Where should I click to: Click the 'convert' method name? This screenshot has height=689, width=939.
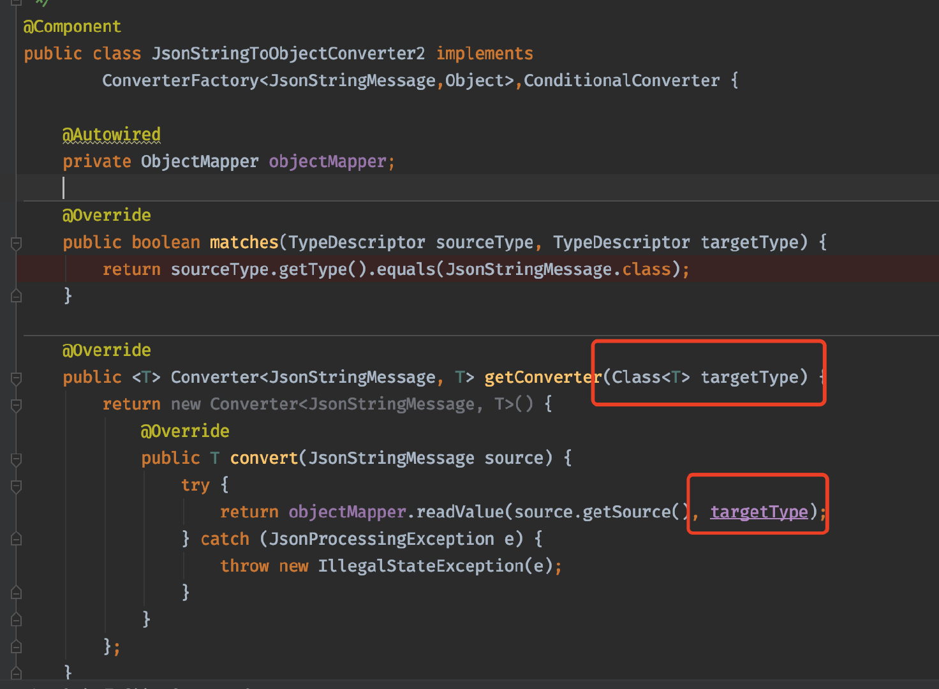click(x=264, y=458)
